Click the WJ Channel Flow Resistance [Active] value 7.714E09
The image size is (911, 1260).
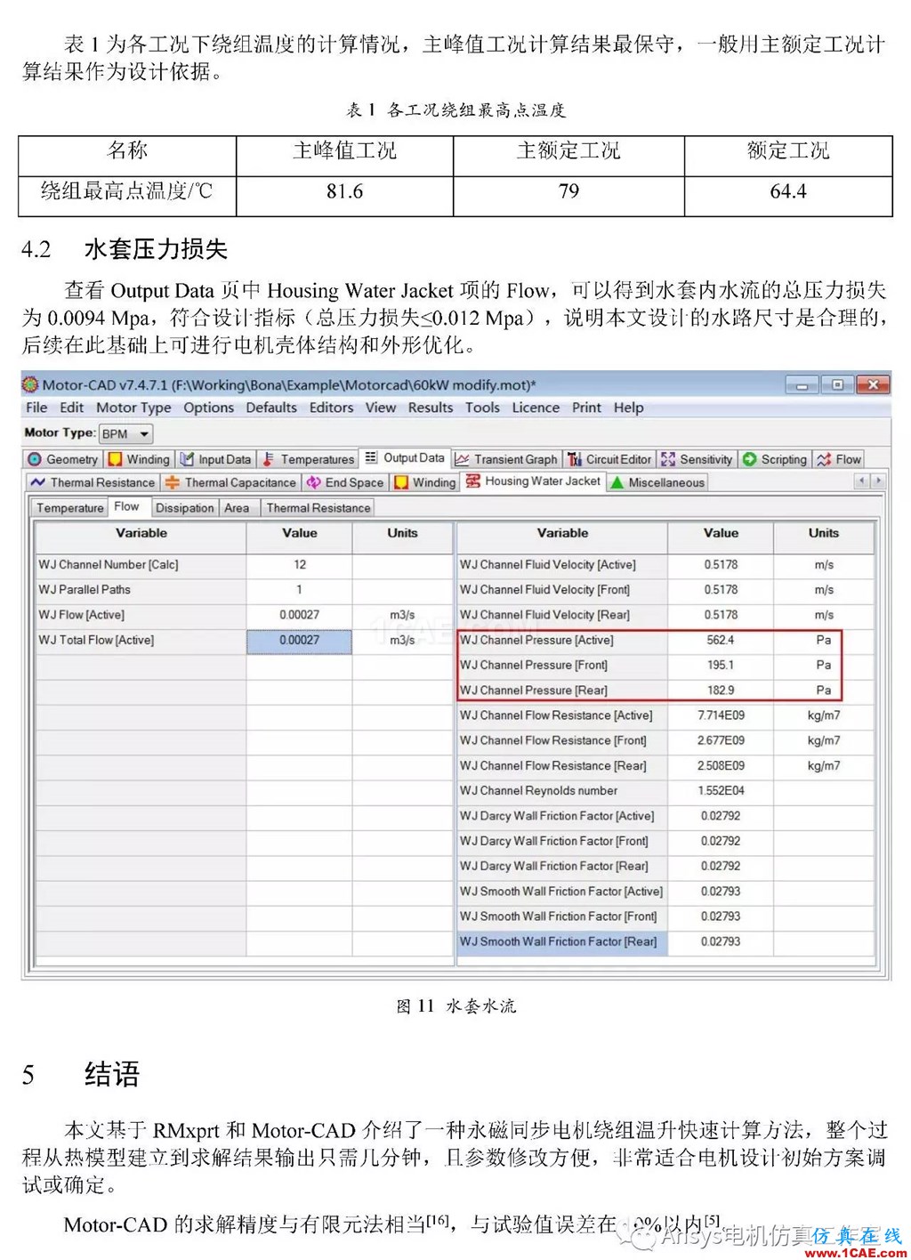pyautogui.click(x=721, y=715)
